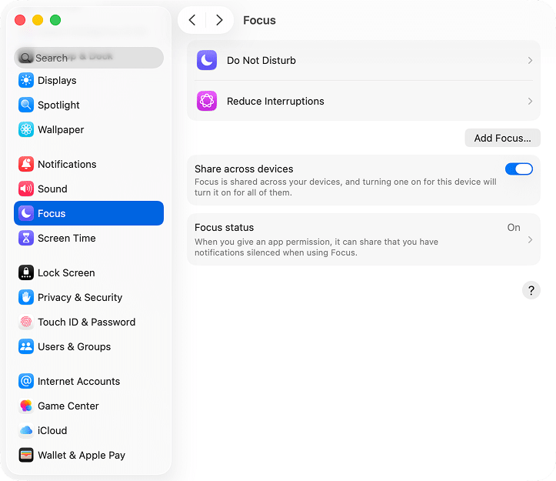Go forward with the right arrow
The width and height of the screenshot is (556, 481).
click(x=219, y=20)
